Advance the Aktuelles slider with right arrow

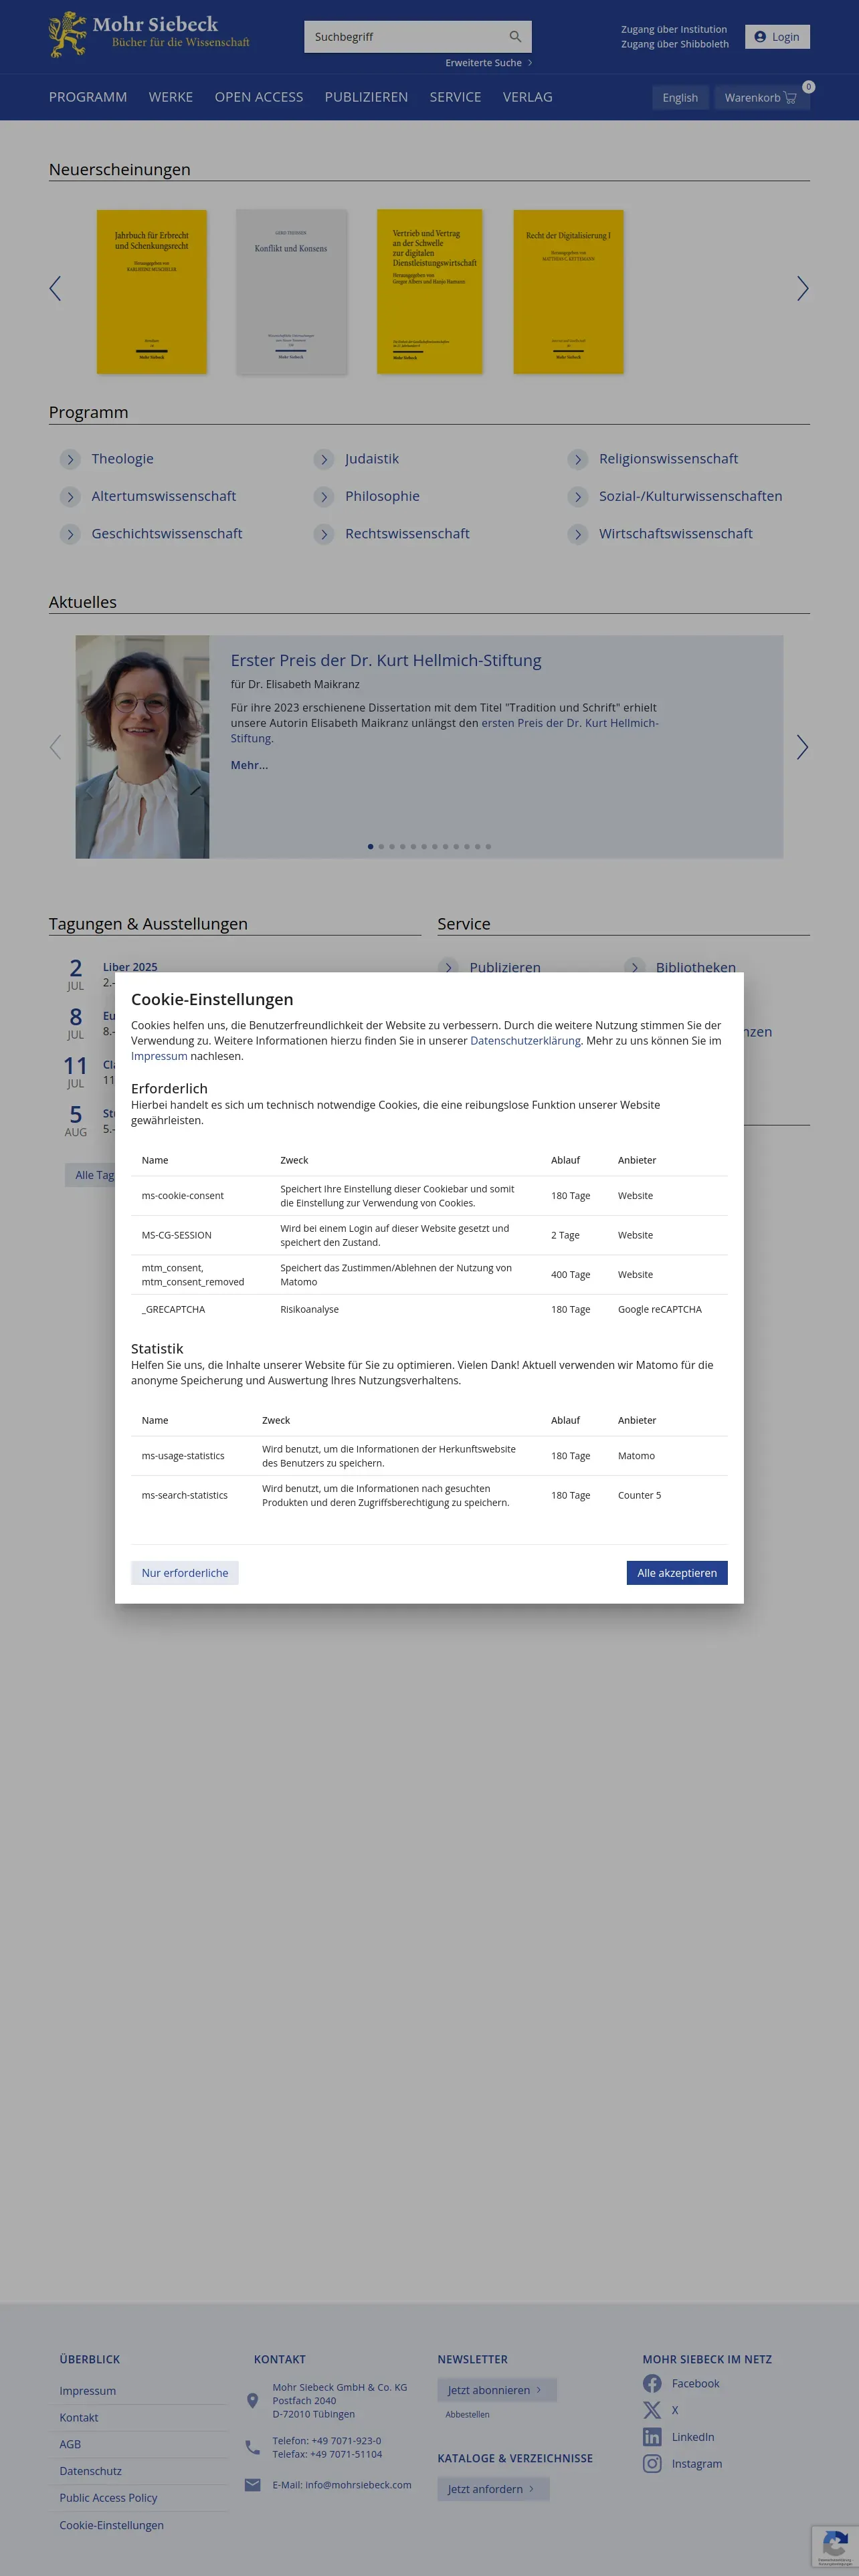click(x=802, y=747)
